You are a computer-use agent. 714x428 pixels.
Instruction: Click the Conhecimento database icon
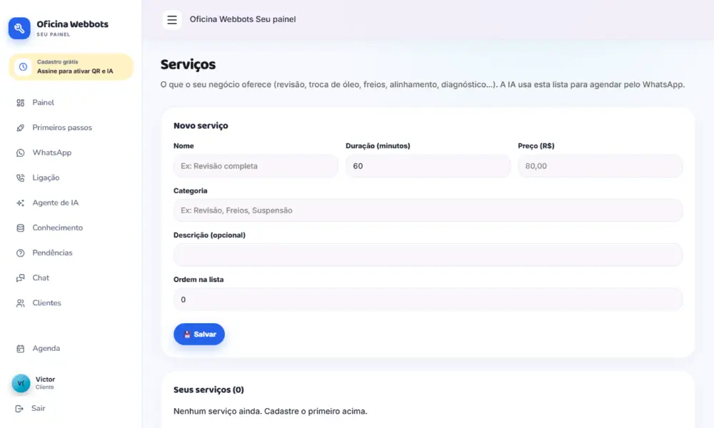pyautogui.click(x=21, y=228)
